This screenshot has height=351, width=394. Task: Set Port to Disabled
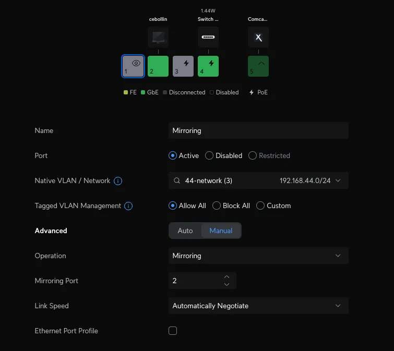pos(209,155)
